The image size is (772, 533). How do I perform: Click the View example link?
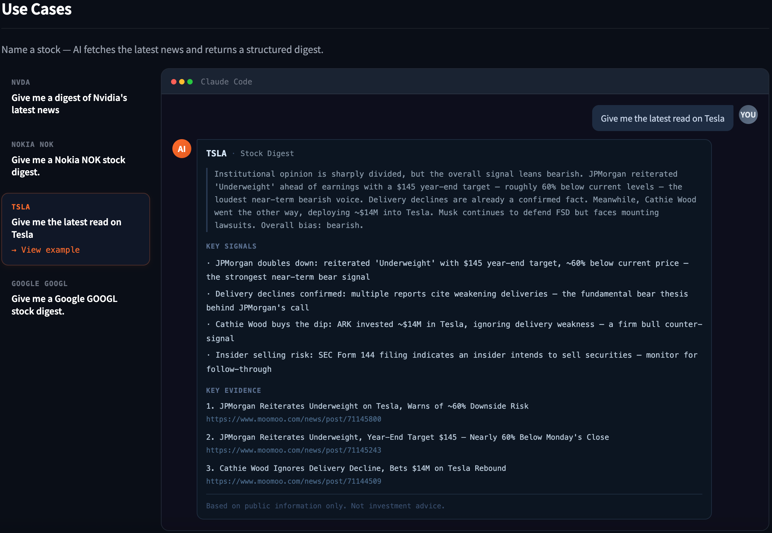[46, 250]
